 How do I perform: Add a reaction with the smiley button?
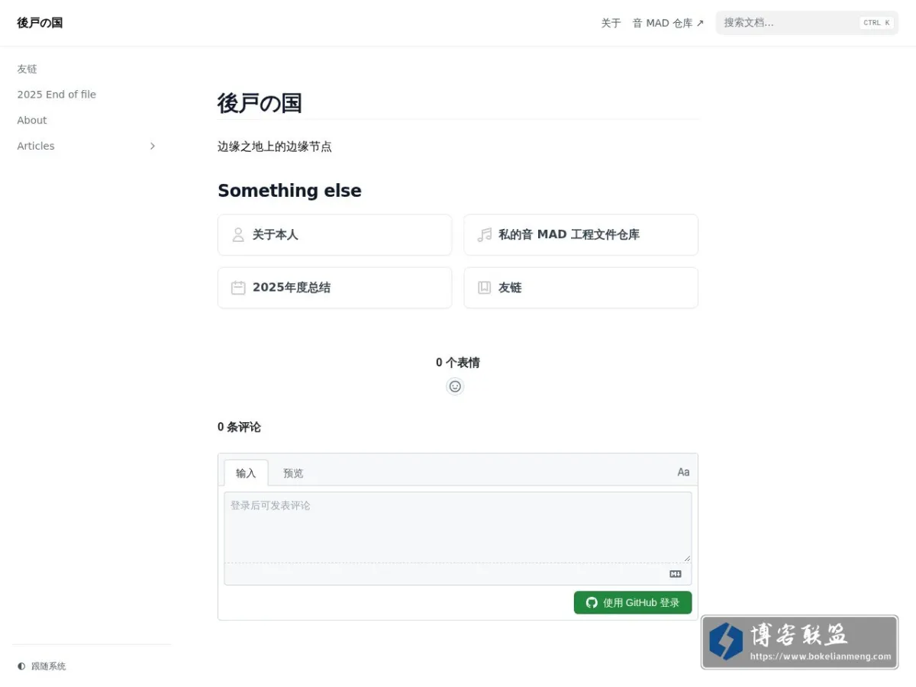click(x=455, y=386)
